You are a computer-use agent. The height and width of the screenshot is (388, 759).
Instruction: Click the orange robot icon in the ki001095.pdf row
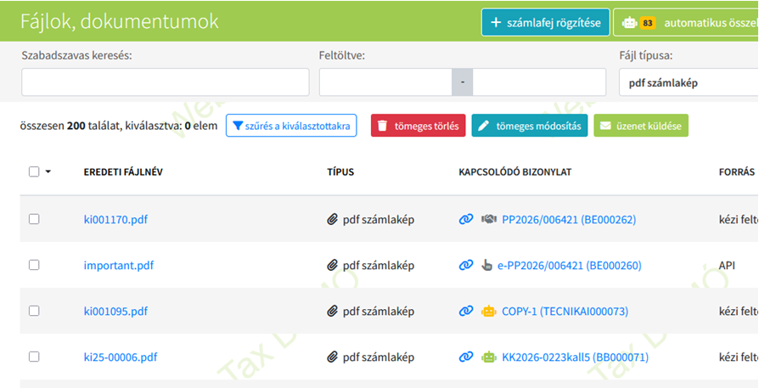coord(489,311)
